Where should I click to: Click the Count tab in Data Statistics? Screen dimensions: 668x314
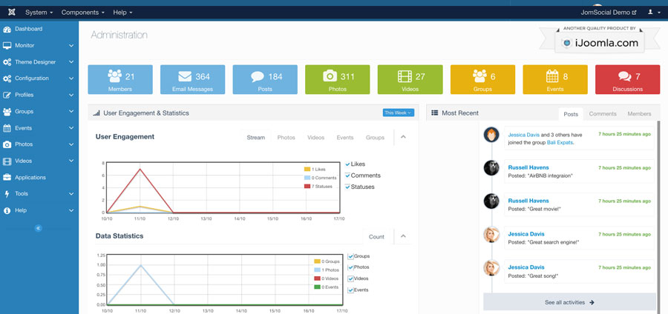(x=376, y=237)
